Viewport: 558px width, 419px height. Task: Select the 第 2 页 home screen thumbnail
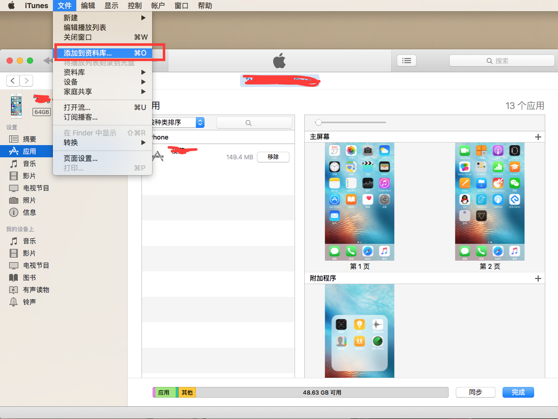point(490,201)
